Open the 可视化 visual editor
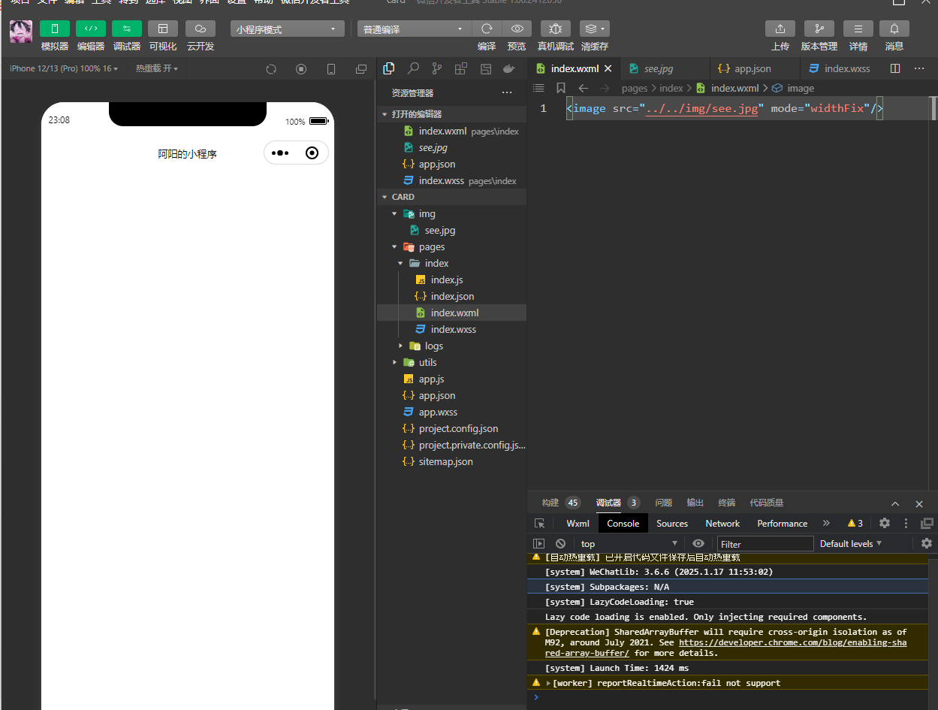Viewport: 938px width, 710px height. coord(163,29)
